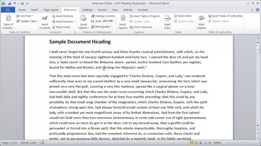Click Insert Endnote

(x=62, y=16)
